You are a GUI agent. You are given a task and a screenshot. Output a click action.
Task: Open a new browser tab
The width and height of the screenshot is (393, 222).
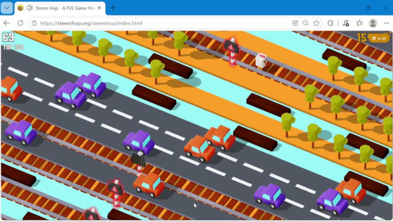pyautogui.click(x=113, y=8)
